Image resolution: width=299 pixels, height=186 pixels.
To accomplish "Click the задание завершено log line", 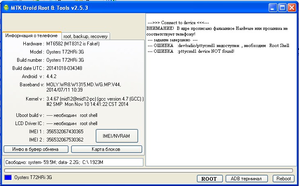I will click(x=172, y=40).
